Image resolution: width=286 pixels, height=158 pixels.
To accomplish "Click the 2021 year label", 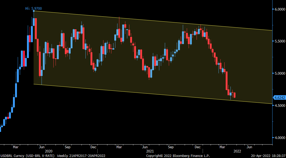I will 150,151.
